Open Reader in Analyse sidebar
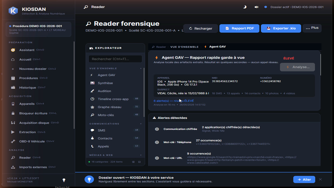Image resolution: width=334 pixels, height=188 pixels. click(38, 157)
